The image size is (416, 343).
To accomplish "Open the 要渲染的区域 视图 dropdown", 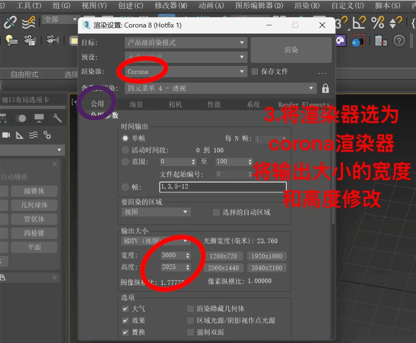I will 155,212.
